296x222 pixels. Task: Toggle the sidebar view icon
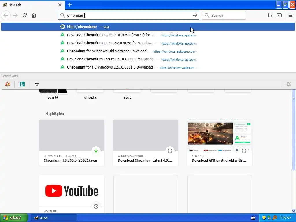point(279,15)
